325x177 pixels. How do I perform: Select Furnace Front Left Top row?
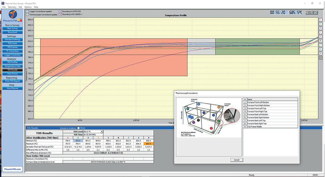tap(270, 108)
